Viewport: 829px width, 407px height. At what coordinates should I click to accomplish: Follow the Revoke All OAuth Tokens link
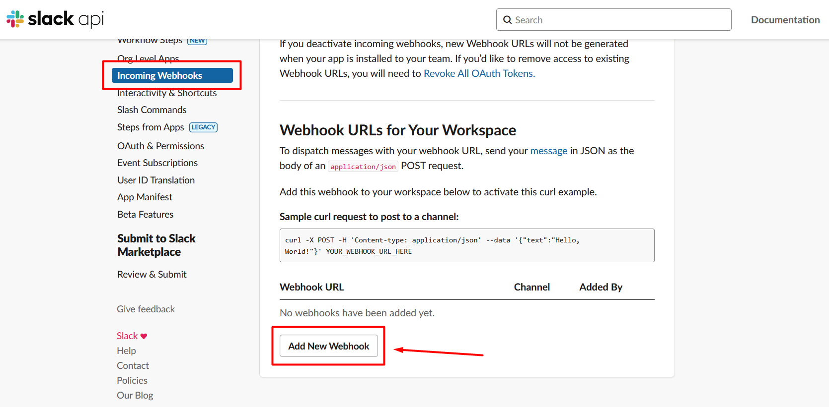[x=479, y=73]
